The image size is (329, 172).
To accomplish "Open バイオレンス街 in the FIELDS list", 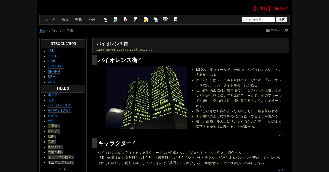I will [x=59, y=105].
